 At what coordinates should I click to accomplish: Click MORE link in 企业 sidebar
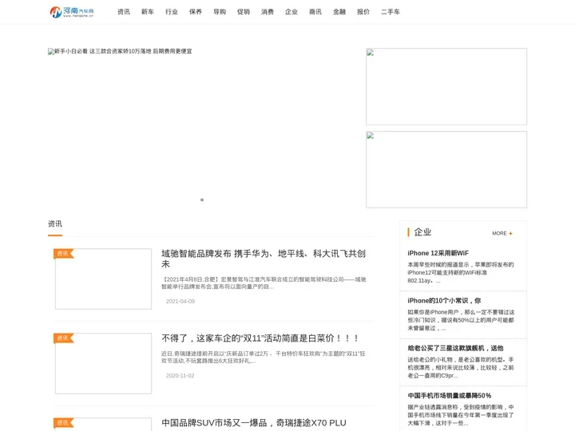499,233
